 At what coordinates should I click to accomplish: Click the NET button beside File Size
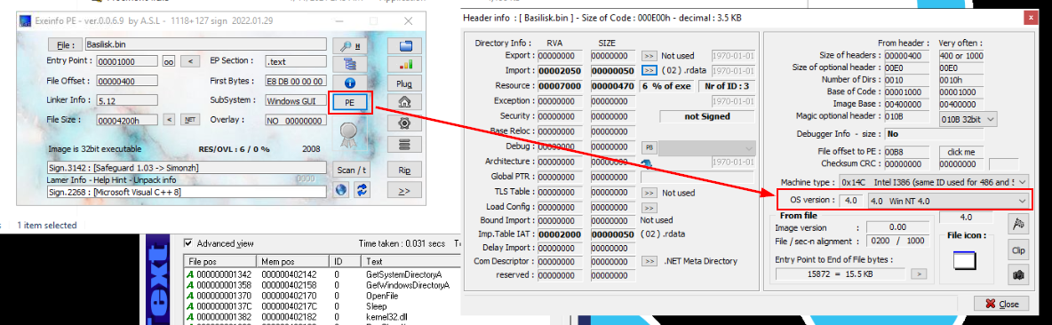click(x=190, y=120)
